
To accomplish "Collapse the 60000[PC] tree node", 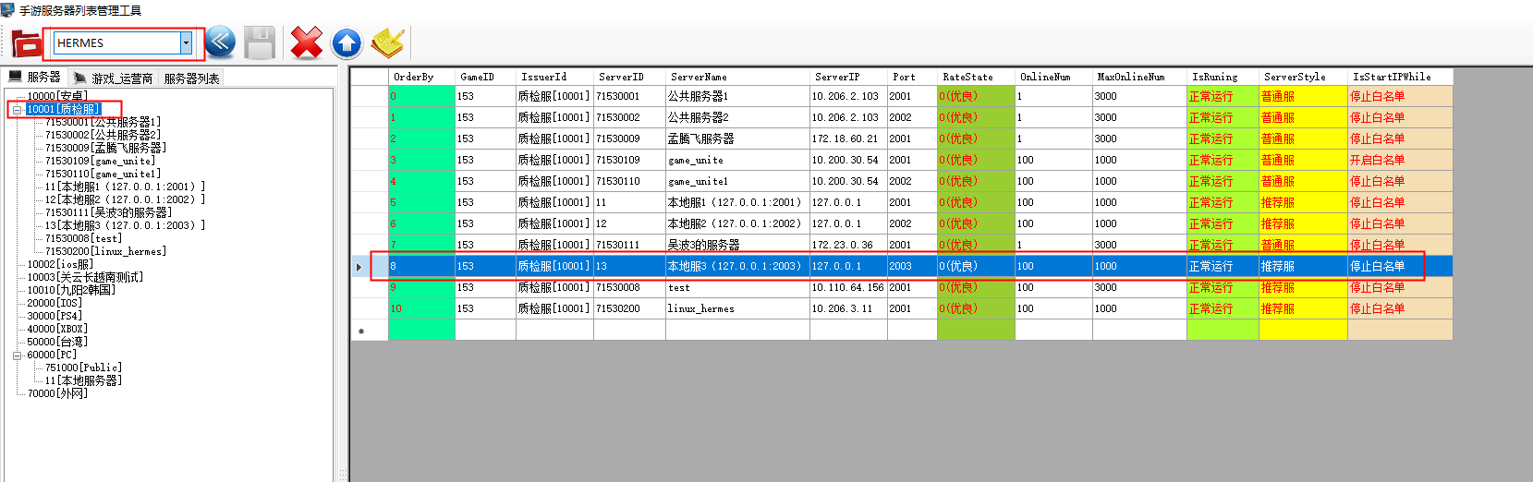I will [18, 355].
